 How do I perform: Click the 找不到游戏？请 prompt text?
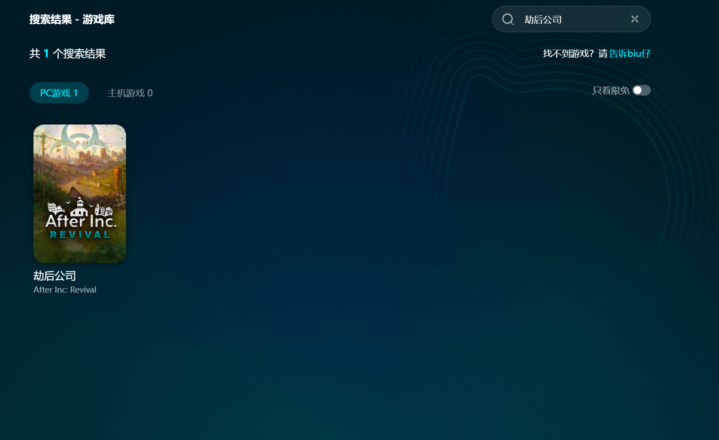pos(574,54)
